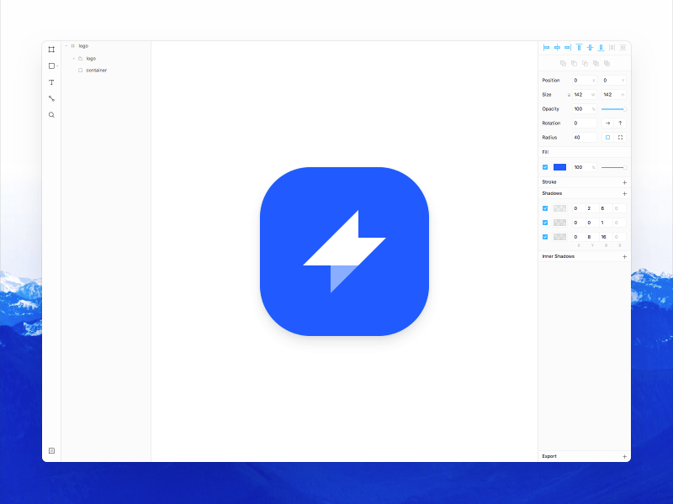Select the Pen tool
Screen dimensions: 673x504
pos(51,98)
